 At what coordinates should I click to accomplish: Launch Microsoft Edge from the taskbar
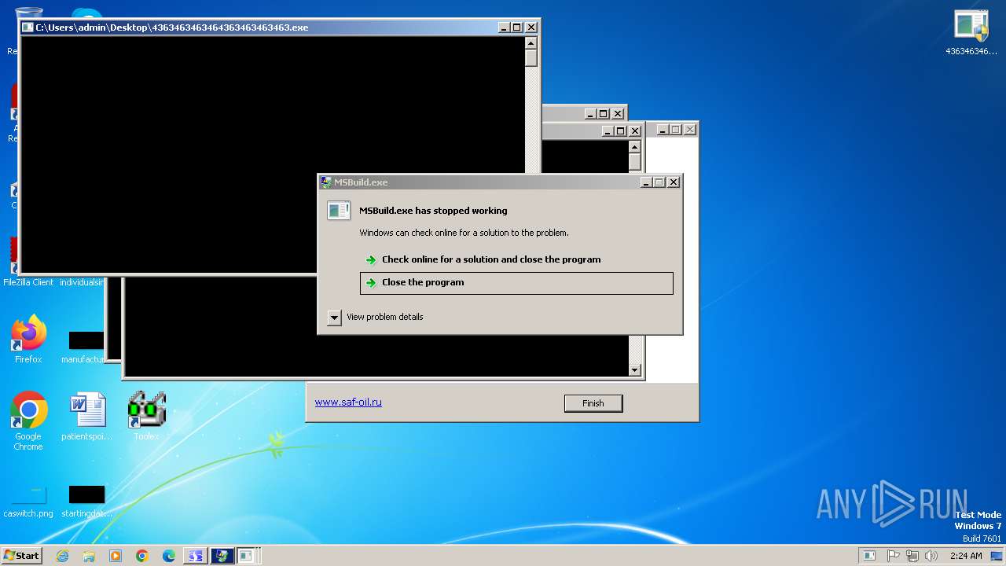coord(169,556)
